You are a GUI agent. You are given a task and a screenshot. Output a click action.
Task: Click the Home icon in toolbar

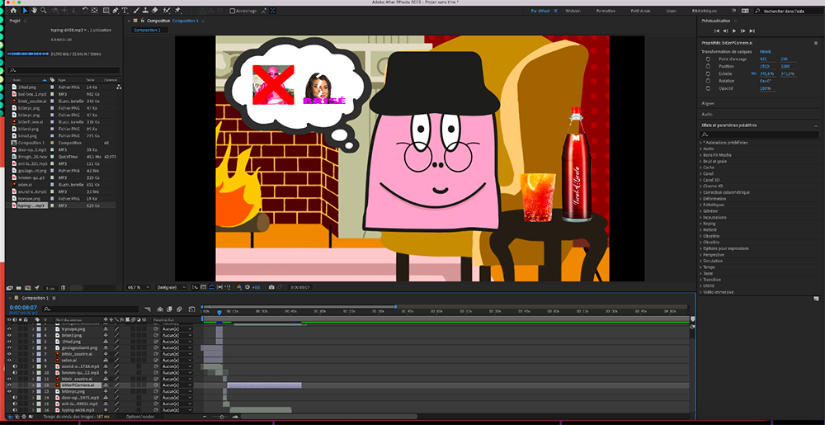pos(14,11)
